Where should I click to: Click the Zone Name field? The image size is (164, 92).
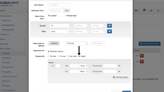click(x=59, y=5)
